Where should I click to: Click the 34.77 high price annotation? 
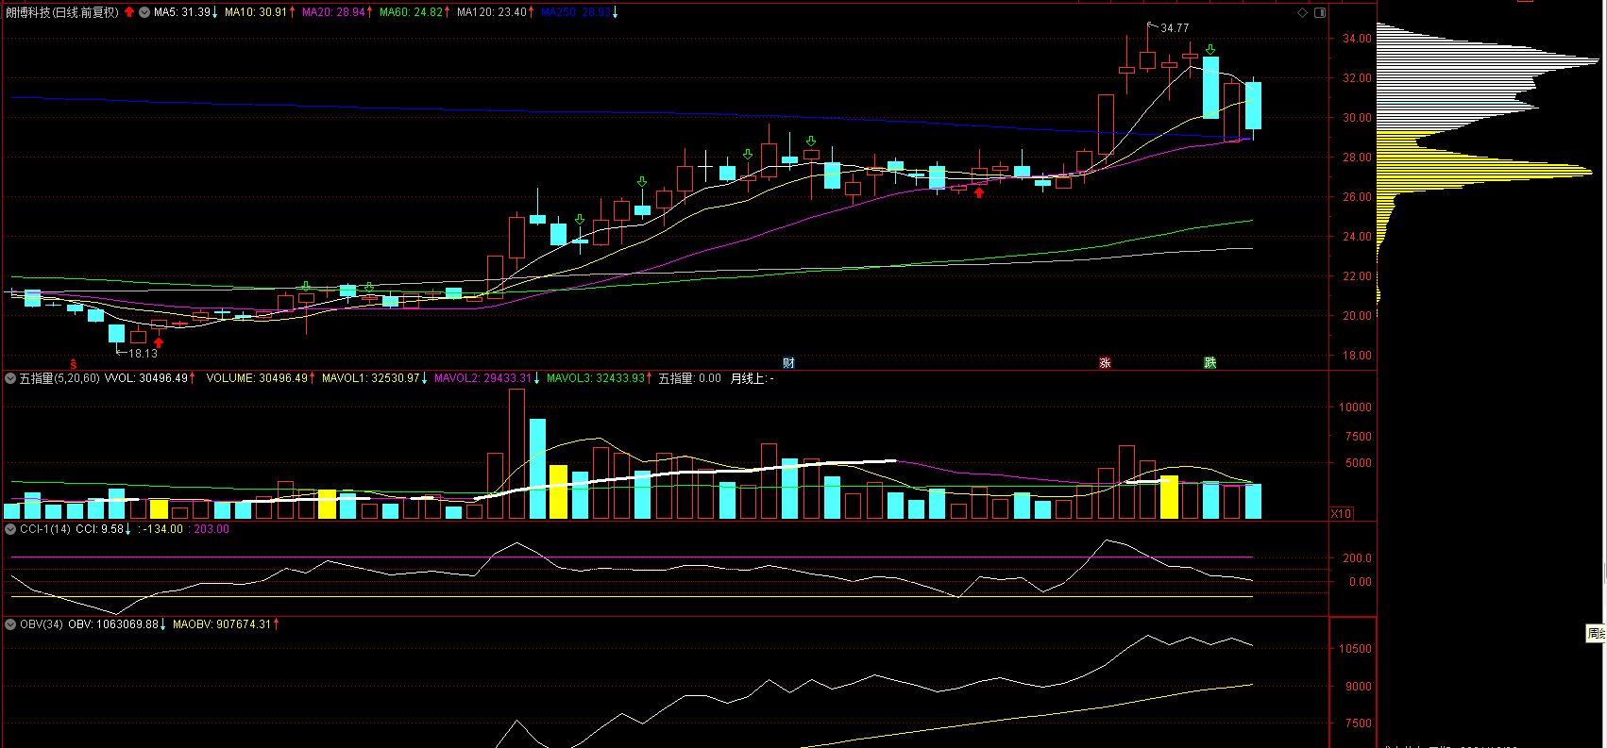tap(1175, 28)
